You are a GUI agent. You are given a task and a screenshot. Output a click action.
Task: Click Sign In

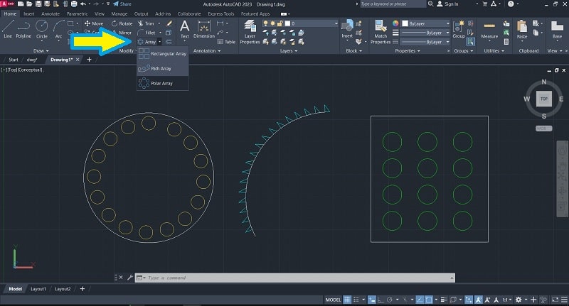tap(448, 4)
